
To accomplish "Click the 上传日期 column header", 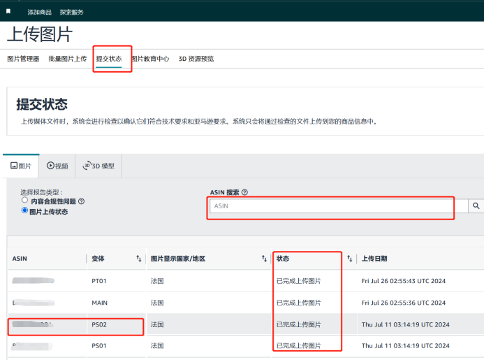I will tap(374, 259).
